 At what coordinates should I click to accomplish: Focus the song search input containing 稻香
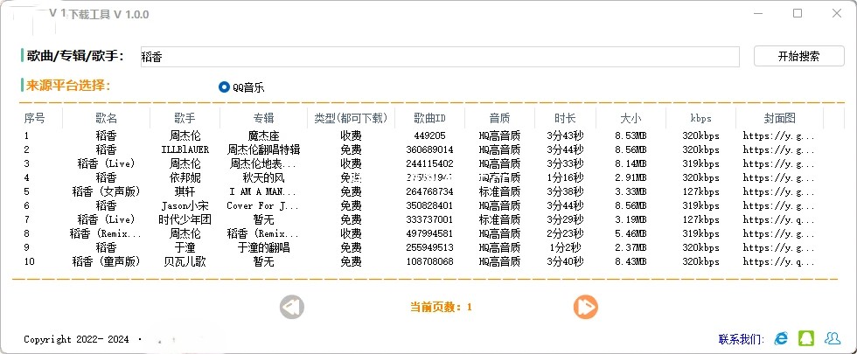[x=440, y=57]
